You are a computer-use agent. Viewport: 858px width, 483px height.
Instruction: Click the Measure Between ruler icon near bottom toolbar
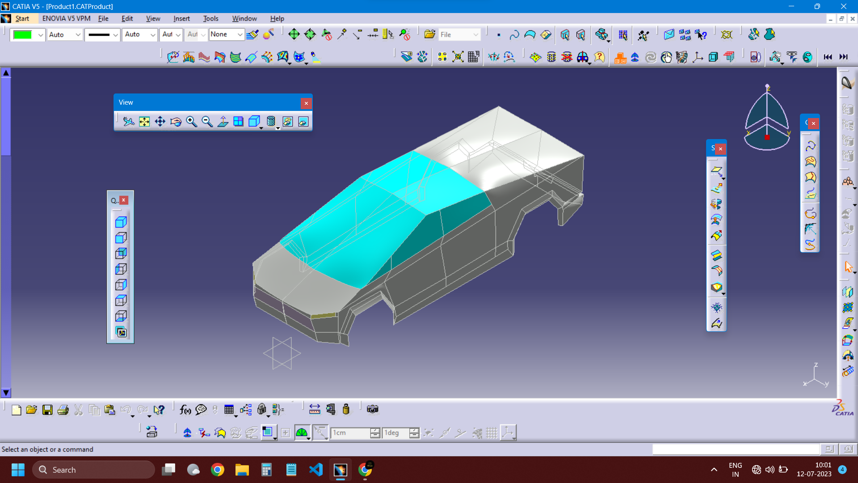coord(315,409)
